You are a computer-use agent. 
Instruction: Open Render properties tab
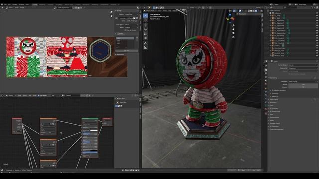[266, 70]
